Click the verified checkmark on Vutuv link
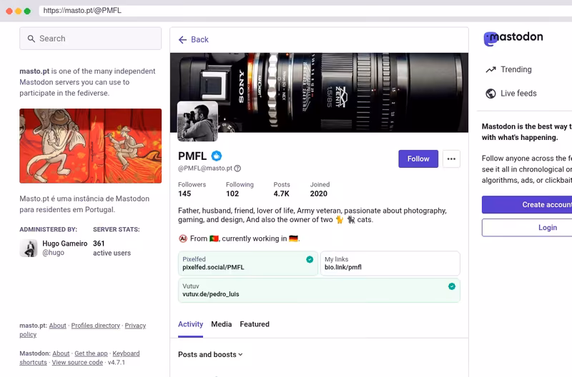Image resolution: width=572 pixels, height=377 pixels. click(452, 286)
